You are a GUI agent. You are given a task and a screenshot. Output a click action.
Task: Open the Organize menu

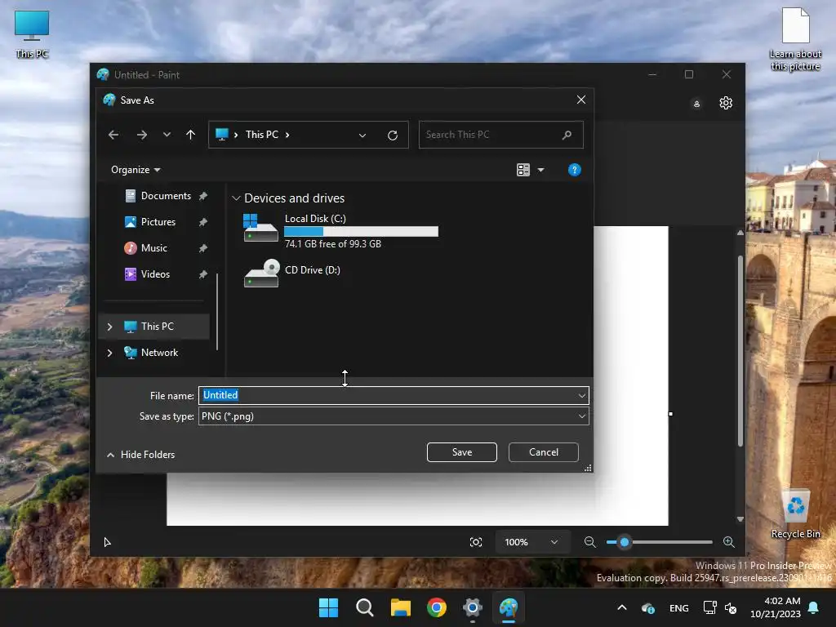136,170
